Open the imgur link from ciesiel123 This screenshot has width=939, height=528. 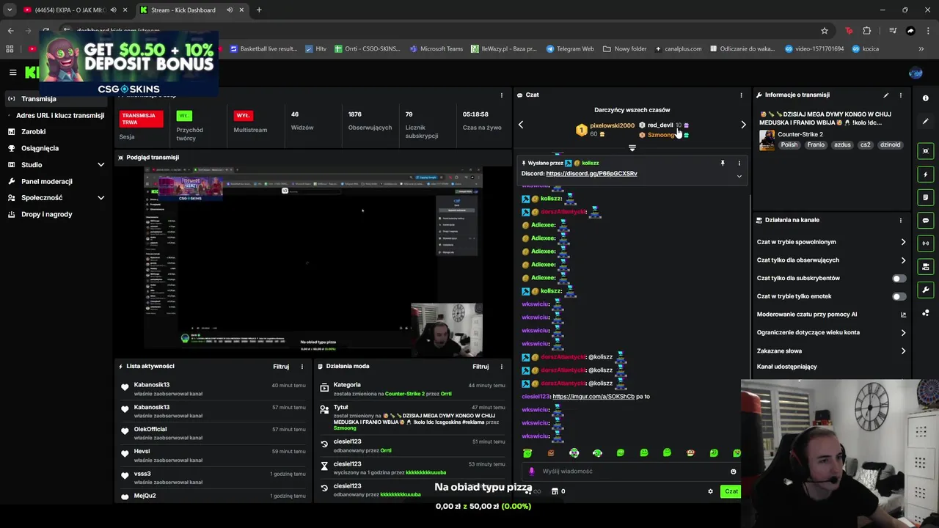(593, 397)
